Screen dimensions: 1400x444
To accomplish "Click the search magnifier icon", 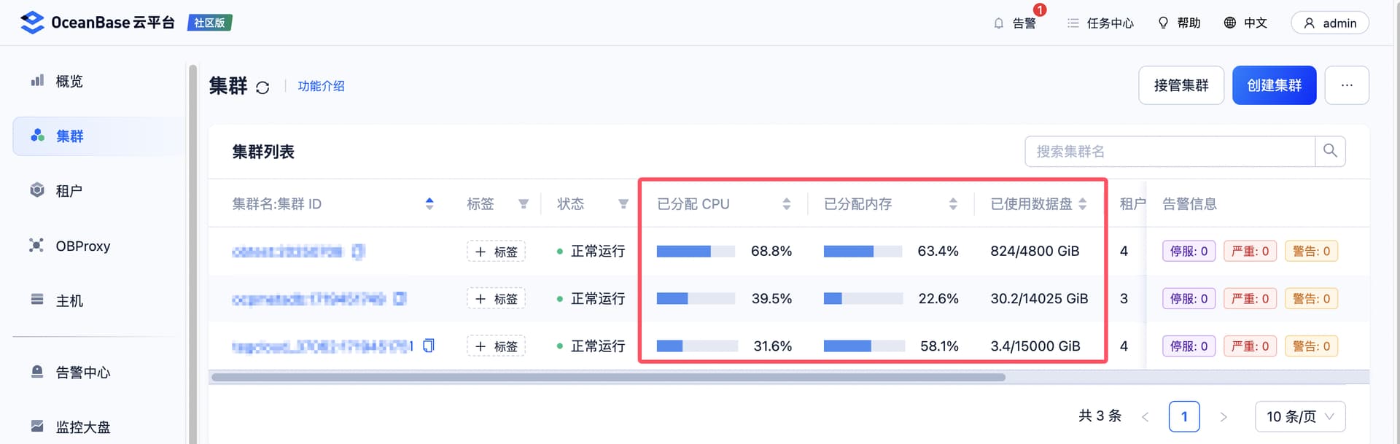I will 1330,151.
